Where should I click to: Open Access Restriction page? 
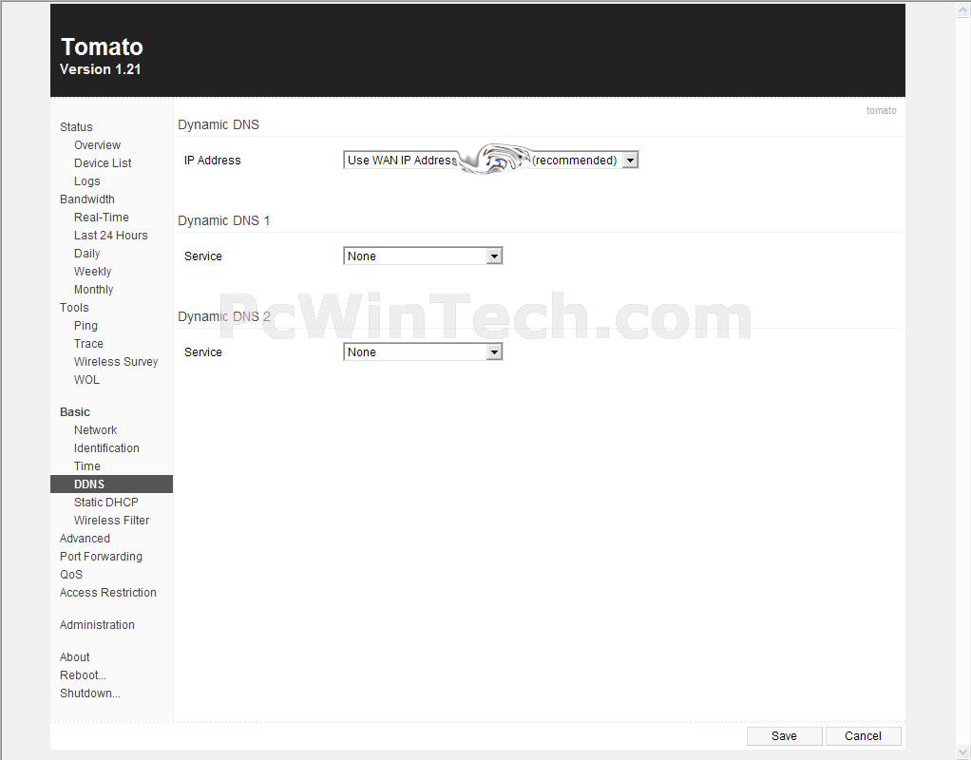tap(107, 593)
